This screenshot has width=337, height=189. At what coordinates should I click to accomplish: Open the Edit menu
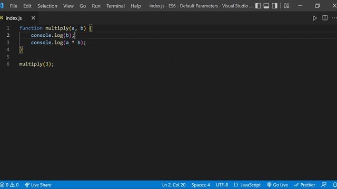pyautogui.click(x=27, y=6)
